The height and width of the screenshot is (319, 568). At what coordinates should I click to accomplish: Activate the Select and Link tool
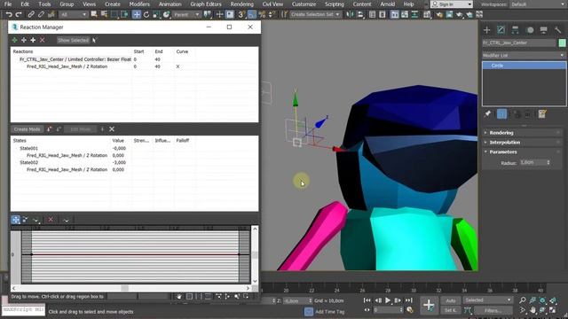tap(31, 14)
